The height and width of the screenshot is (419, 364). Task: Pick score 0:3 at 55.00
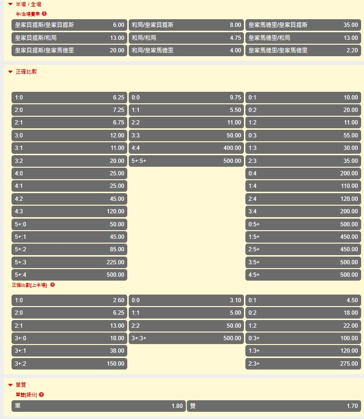303,135
